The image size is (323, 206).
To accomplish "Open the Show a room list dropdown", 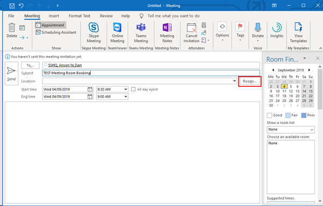I will point(291,129).
